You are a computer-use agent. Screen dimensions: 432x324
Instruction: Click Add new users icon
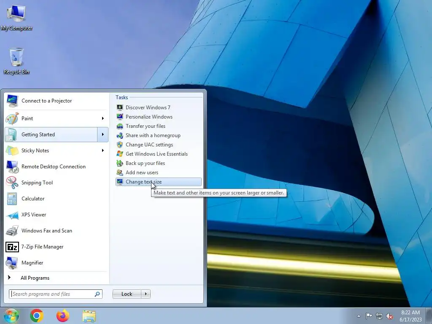tap(119, 173)
